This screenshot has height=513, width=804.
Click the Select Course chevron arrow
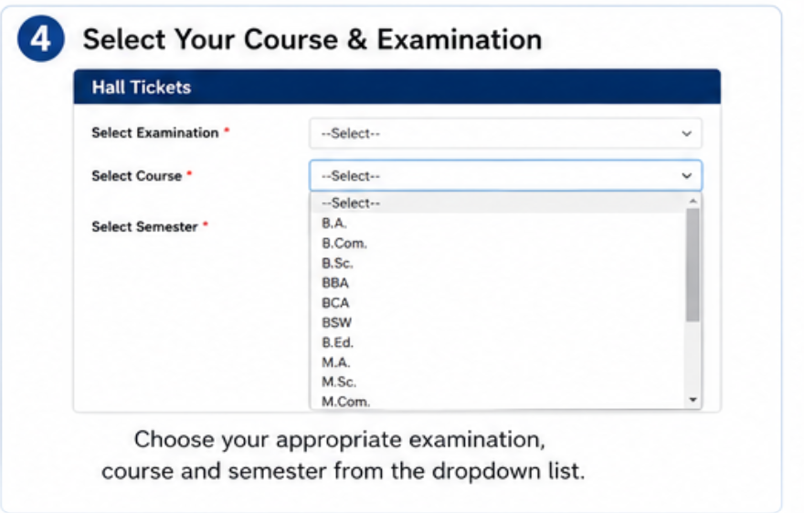pyautogui.click(x=686, y=176)
